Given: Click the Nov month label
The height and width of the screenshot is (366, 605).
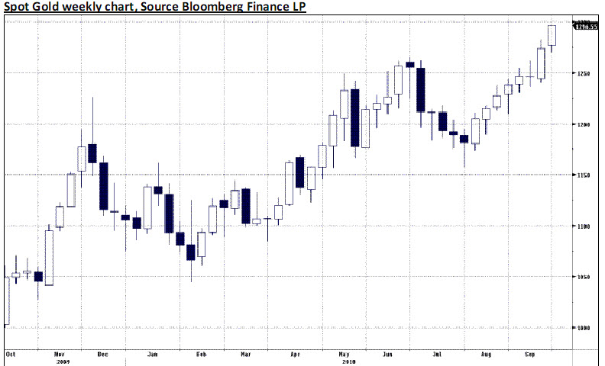Looking at the screenshot, I should [x=59, y=354].
